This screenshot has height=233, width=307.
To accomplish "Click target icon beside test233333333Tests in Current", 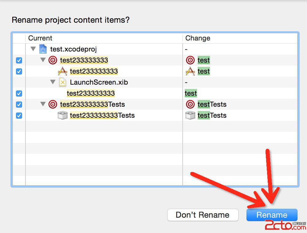I will coord(53,104).
